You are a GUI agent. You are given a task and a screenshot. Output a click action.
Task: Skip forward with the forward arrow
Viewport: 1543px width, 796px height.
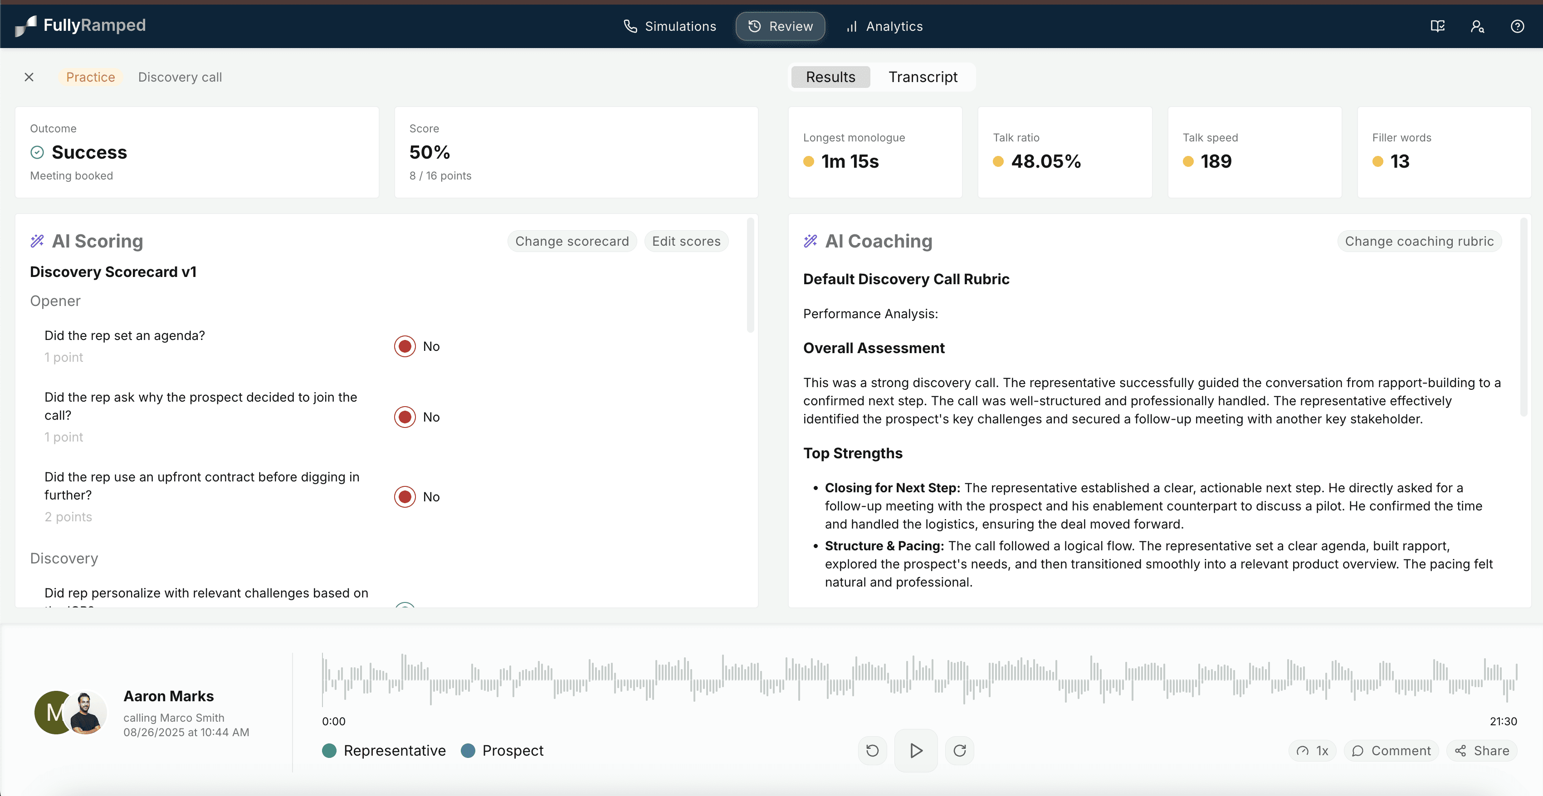pyautogui.click(x=960, y=751)
